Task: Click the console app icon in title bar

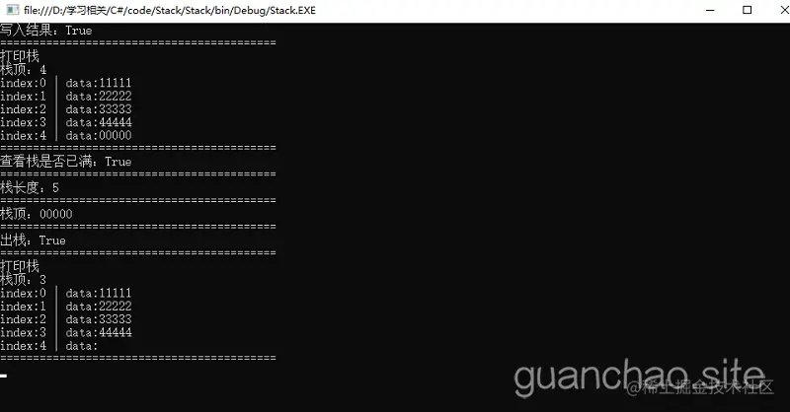Action: pos(12,10)
